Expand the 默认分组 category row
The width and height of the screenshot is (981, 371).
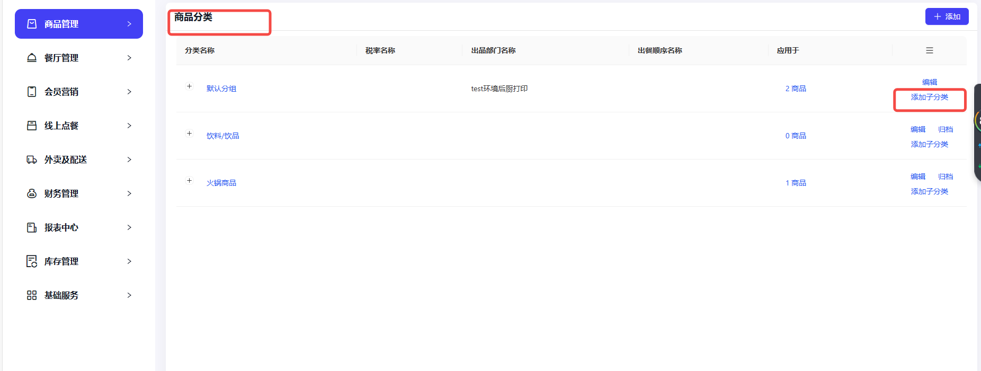[x=189, y=86]
